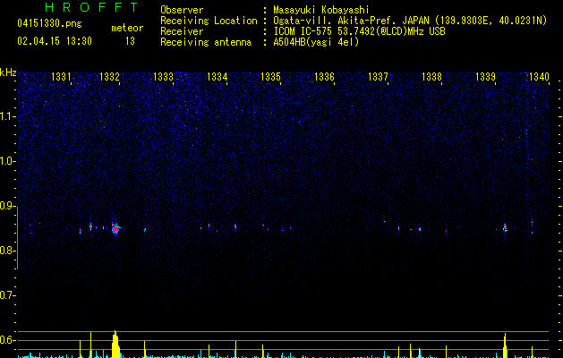Screen dimensions: 563x358
Task: Click the Receiver label
Action: (182, 31)
